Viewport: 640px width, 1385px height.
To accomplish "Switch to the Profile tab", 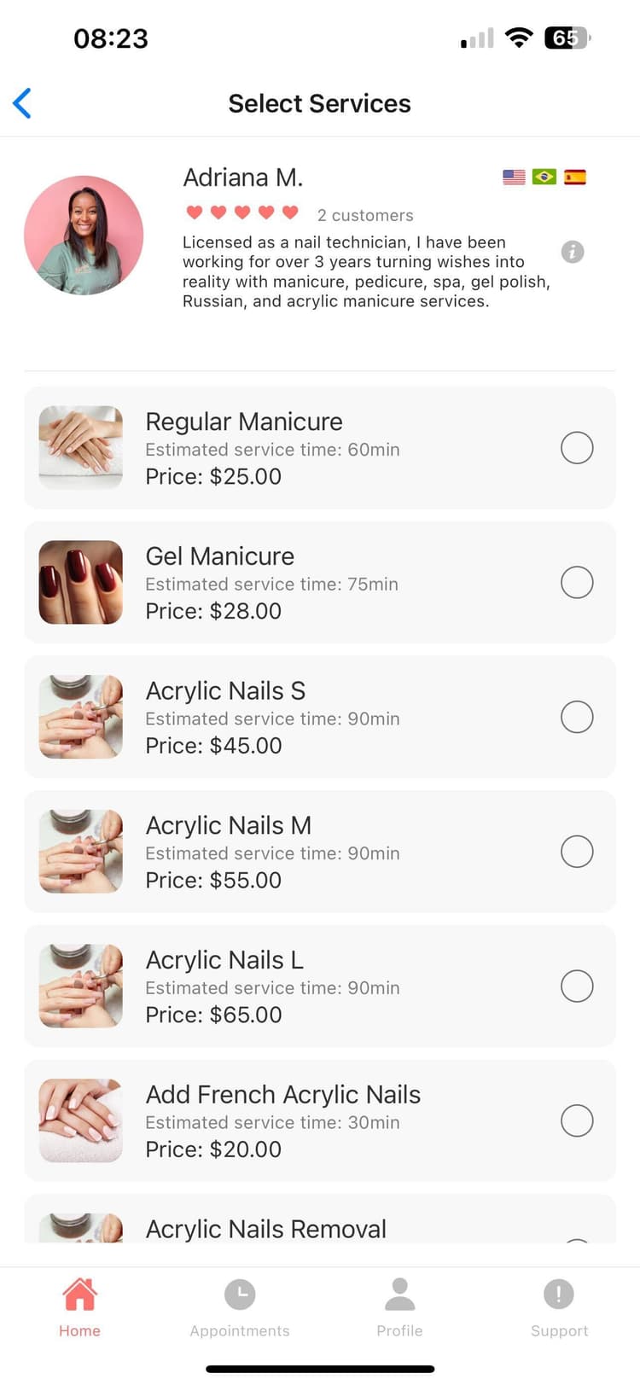I will [399, 1307].
